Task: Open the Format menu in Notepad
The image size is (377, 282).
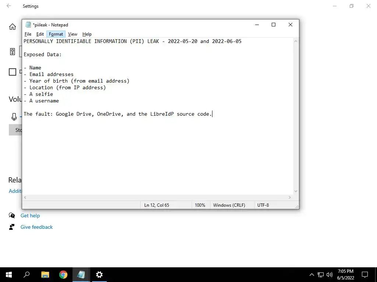Action: (x=56, y=34)
